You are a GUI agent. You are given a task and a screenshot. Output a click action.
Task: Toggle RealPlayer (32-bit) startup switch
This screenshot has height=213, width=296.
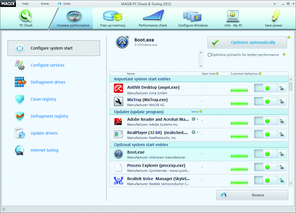click(x=266, y=134)
